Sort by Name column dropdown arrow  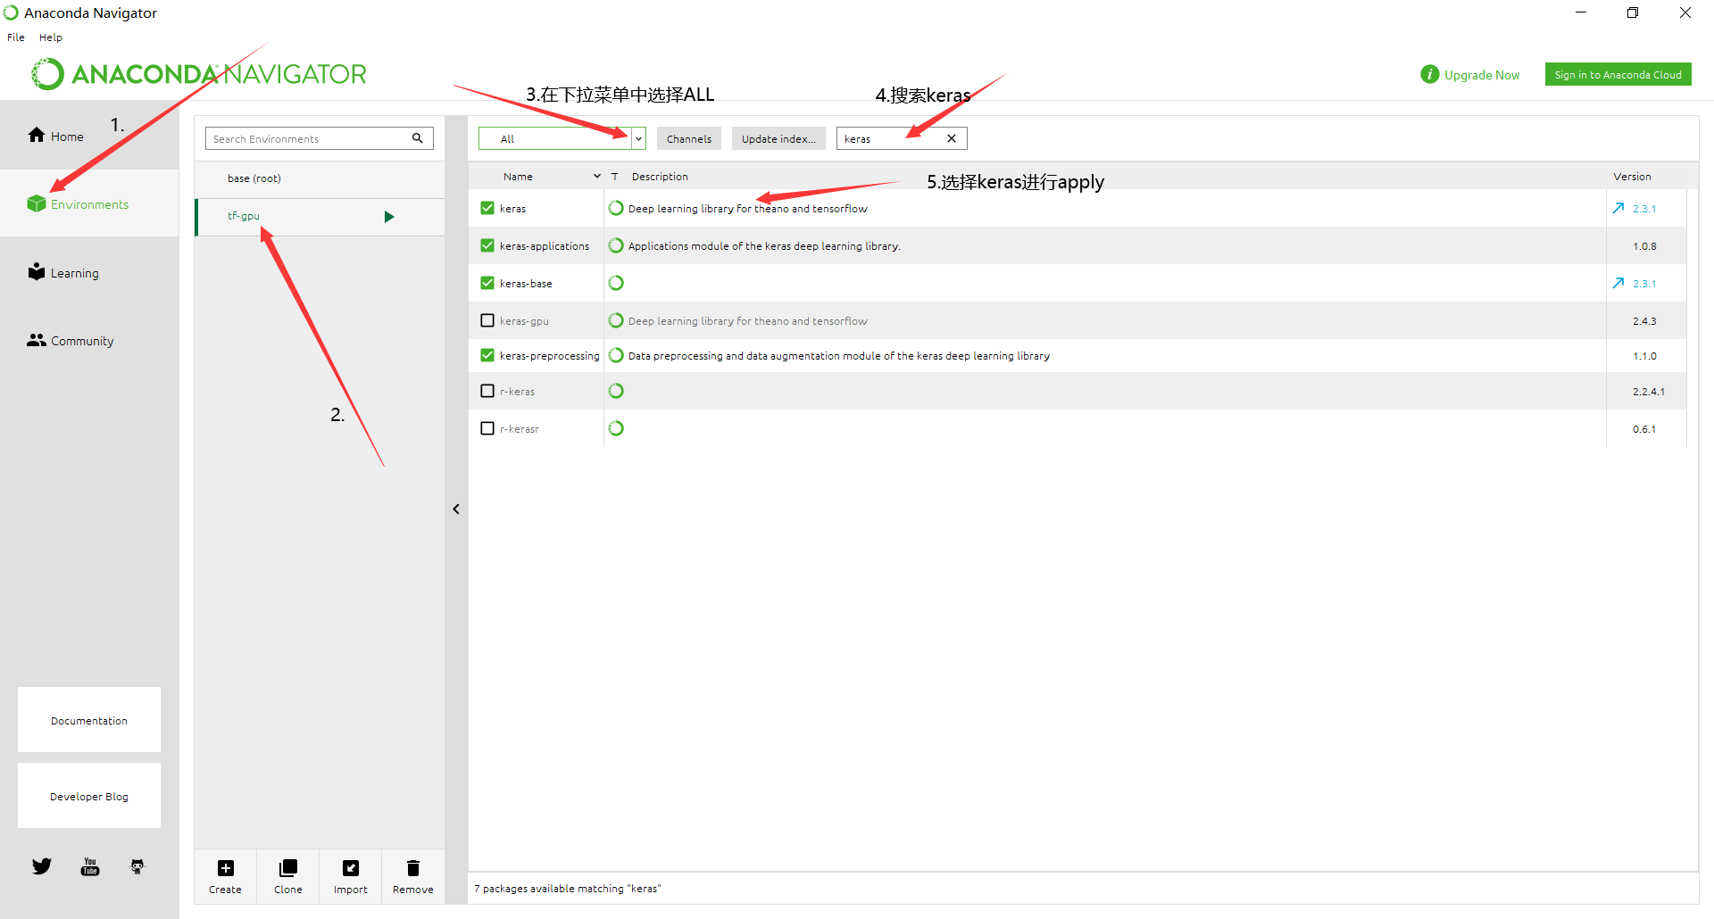597,176
